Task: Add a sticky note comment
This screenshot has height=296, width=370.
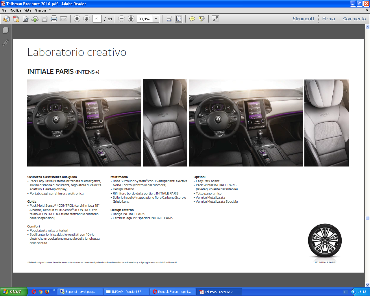Action: pyautogui.click(x=192, y=19)
